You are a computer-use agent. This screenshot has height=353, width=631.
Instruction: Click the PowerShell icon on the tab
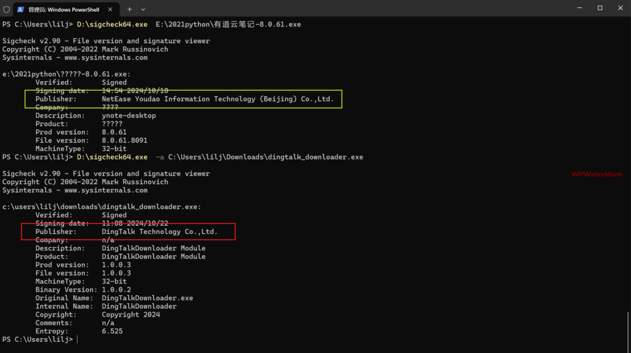[20, 9]
